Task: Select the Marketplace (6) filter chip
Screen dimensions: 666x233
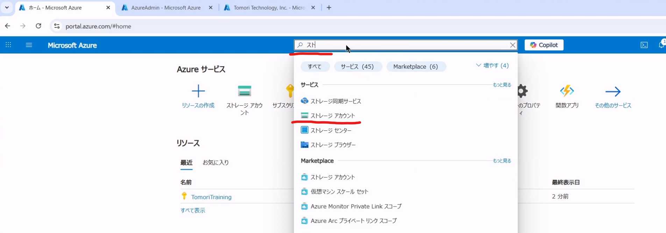Action: (x=415, y=67)
